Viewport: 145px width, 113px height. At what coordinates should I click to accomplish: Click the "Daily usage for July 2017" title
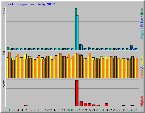pos(30,4)
